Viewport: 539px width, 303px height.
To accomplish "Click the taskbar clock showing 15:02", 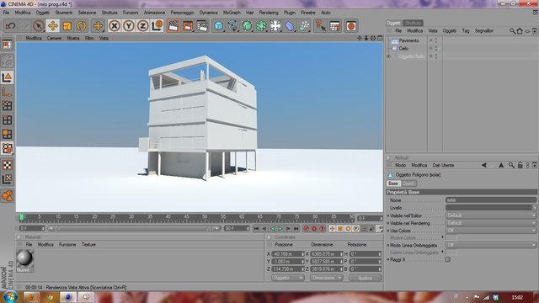I will 517,297.
